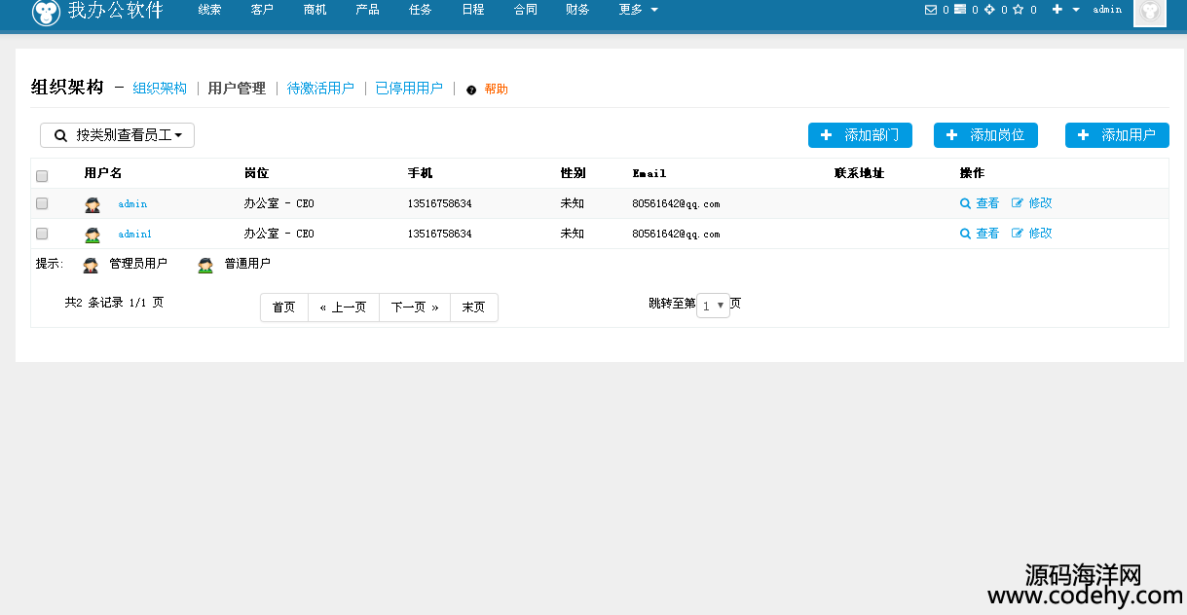
Task: Click the plus quick-add icon in header
Action: tap(1057, 10)
